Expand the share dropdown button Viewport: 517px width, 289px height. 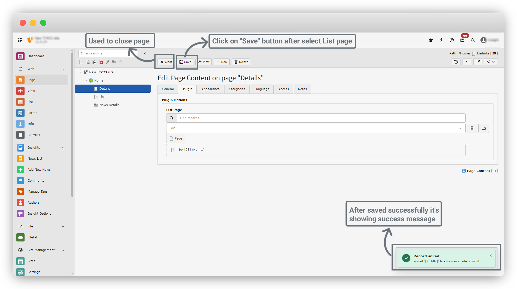[x=491, y=62]
